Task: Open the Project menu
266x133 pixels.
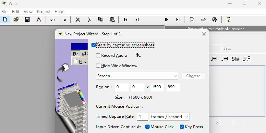Action: point(43,12)
